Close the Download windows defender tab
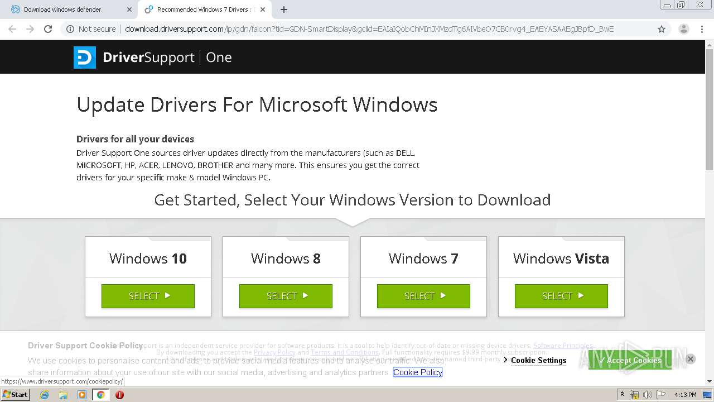The height and width of the screenshot is (402, 714). (129, 9)
